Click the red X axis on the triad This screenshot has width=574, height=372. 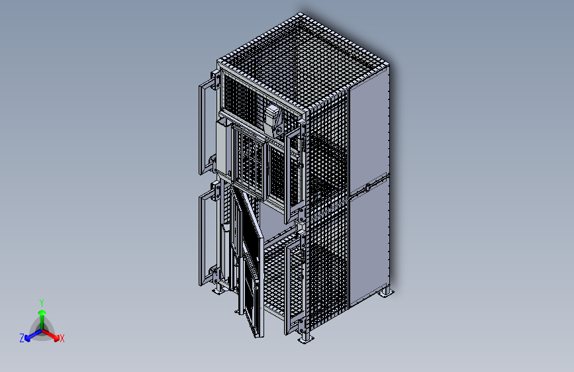tap(52, 336)
